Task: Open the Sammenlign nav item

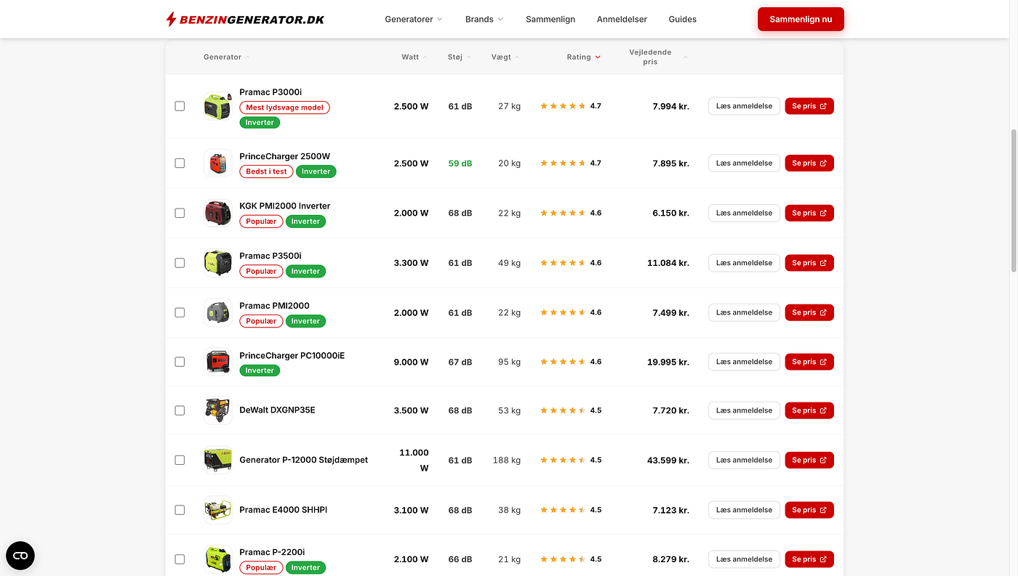Action: click(550, 20)
